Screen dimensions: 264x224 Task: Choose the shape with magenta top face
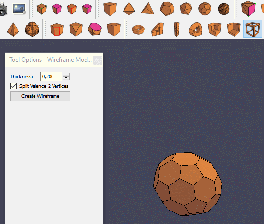pyautogui.click(x=95, y=29)
